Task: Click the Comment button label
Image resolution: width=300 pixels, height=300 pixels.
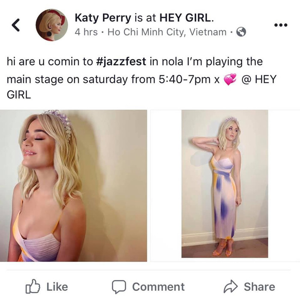Action: pos(159,287)
